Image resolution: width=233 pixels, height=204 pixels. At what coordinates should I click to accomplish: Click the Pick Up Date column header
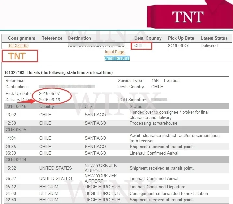[x=181, y=38]
